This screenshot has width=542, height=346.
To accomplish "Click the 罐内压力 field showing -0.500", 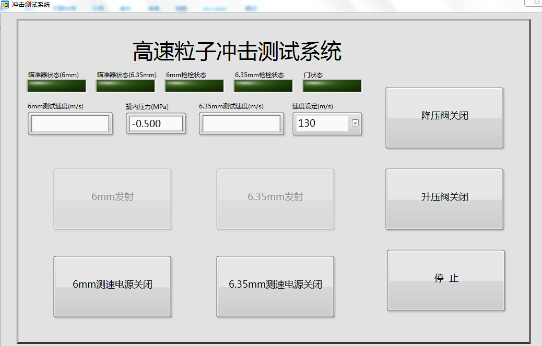I will (156, 123).
